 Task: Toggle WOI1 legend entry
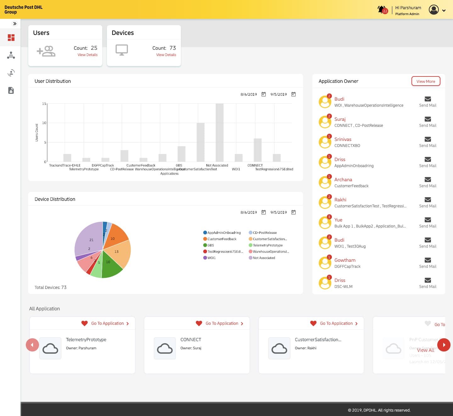coord(210,258)
